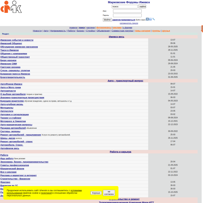Click the site logo in the header

11,7
